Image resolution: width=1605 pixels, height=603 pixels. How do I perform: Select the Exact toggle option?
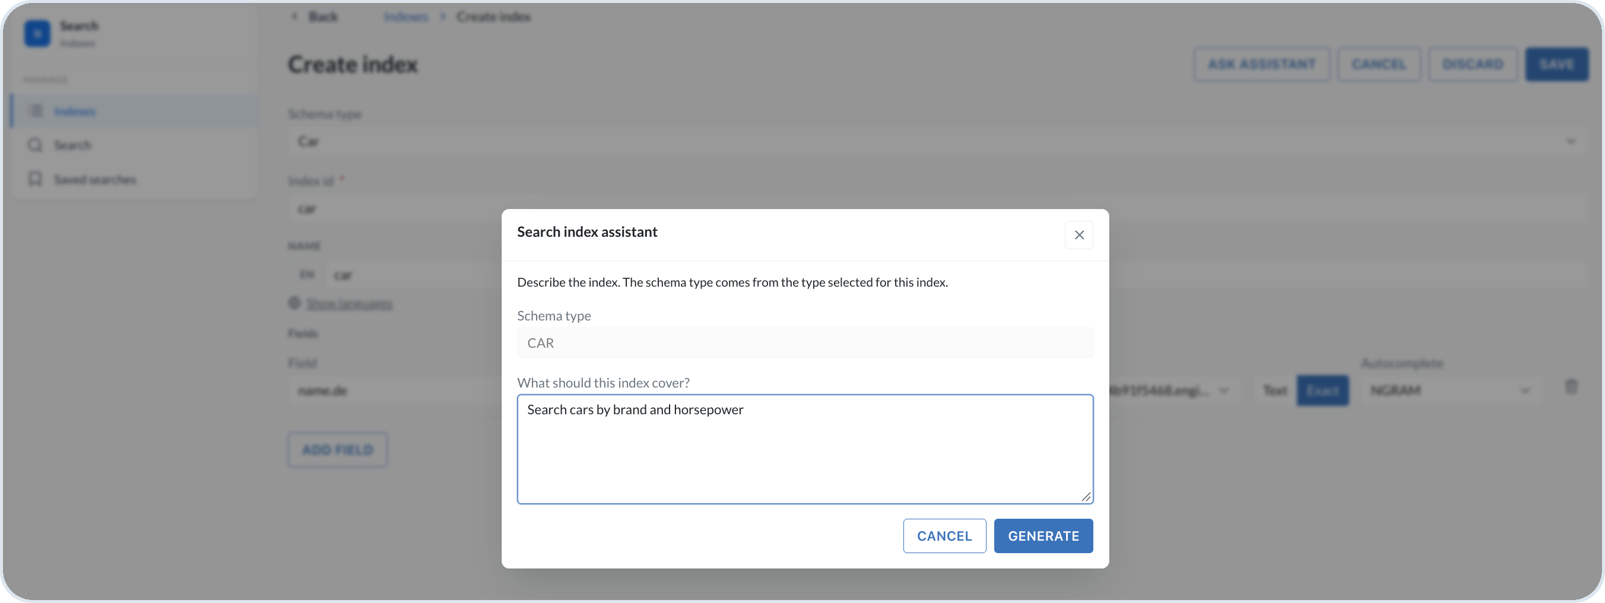tap(1322, 391)
